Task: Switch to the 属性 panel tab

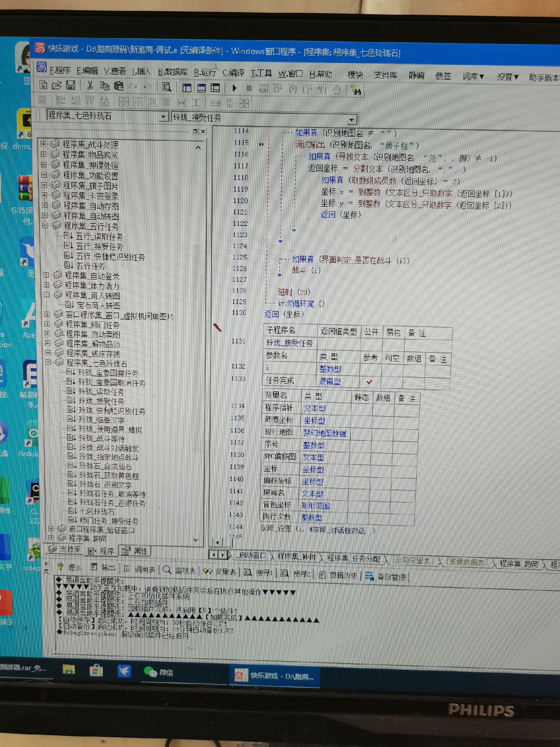Action: pos(135,551)
